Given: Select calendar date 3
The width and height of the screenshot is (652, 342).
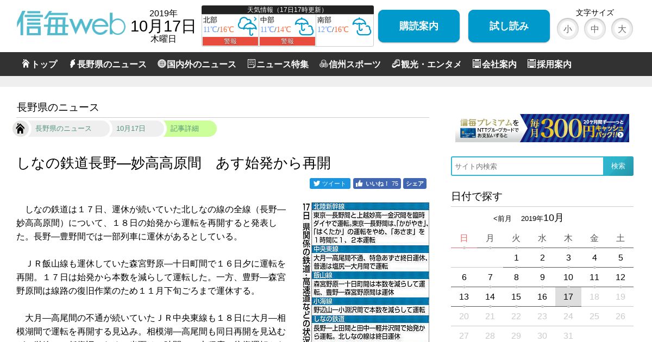Looking at the screenshot, I should click(568, 258).
